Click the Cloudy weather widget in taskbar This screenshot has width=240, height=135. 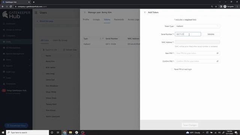(193, 132)
